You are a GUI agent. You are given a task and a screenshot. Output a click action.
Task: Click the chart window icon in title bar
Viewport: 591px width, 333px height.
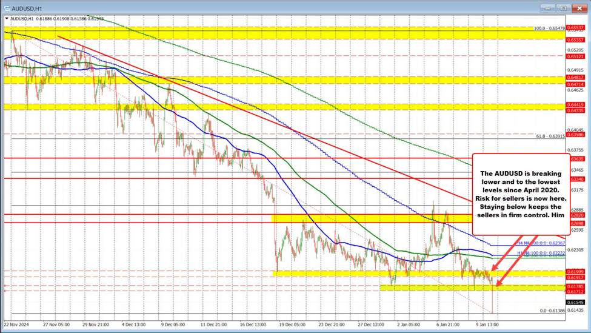tap(6, 8)
